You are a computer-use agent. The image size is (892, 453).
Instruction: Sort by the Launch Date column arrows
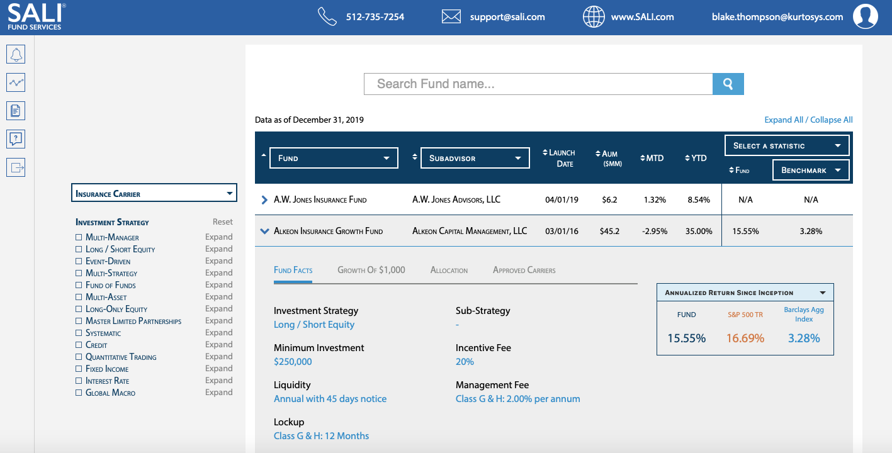click(545, 152)
